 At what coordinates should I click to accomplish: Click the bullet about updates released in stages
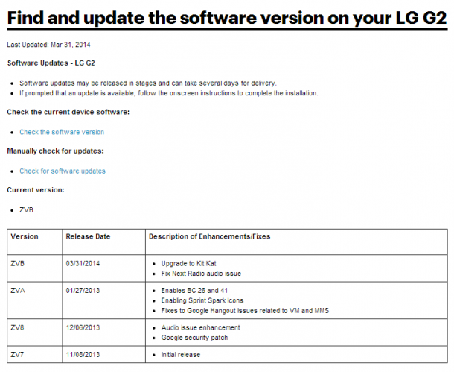click(x=148, y=83)
